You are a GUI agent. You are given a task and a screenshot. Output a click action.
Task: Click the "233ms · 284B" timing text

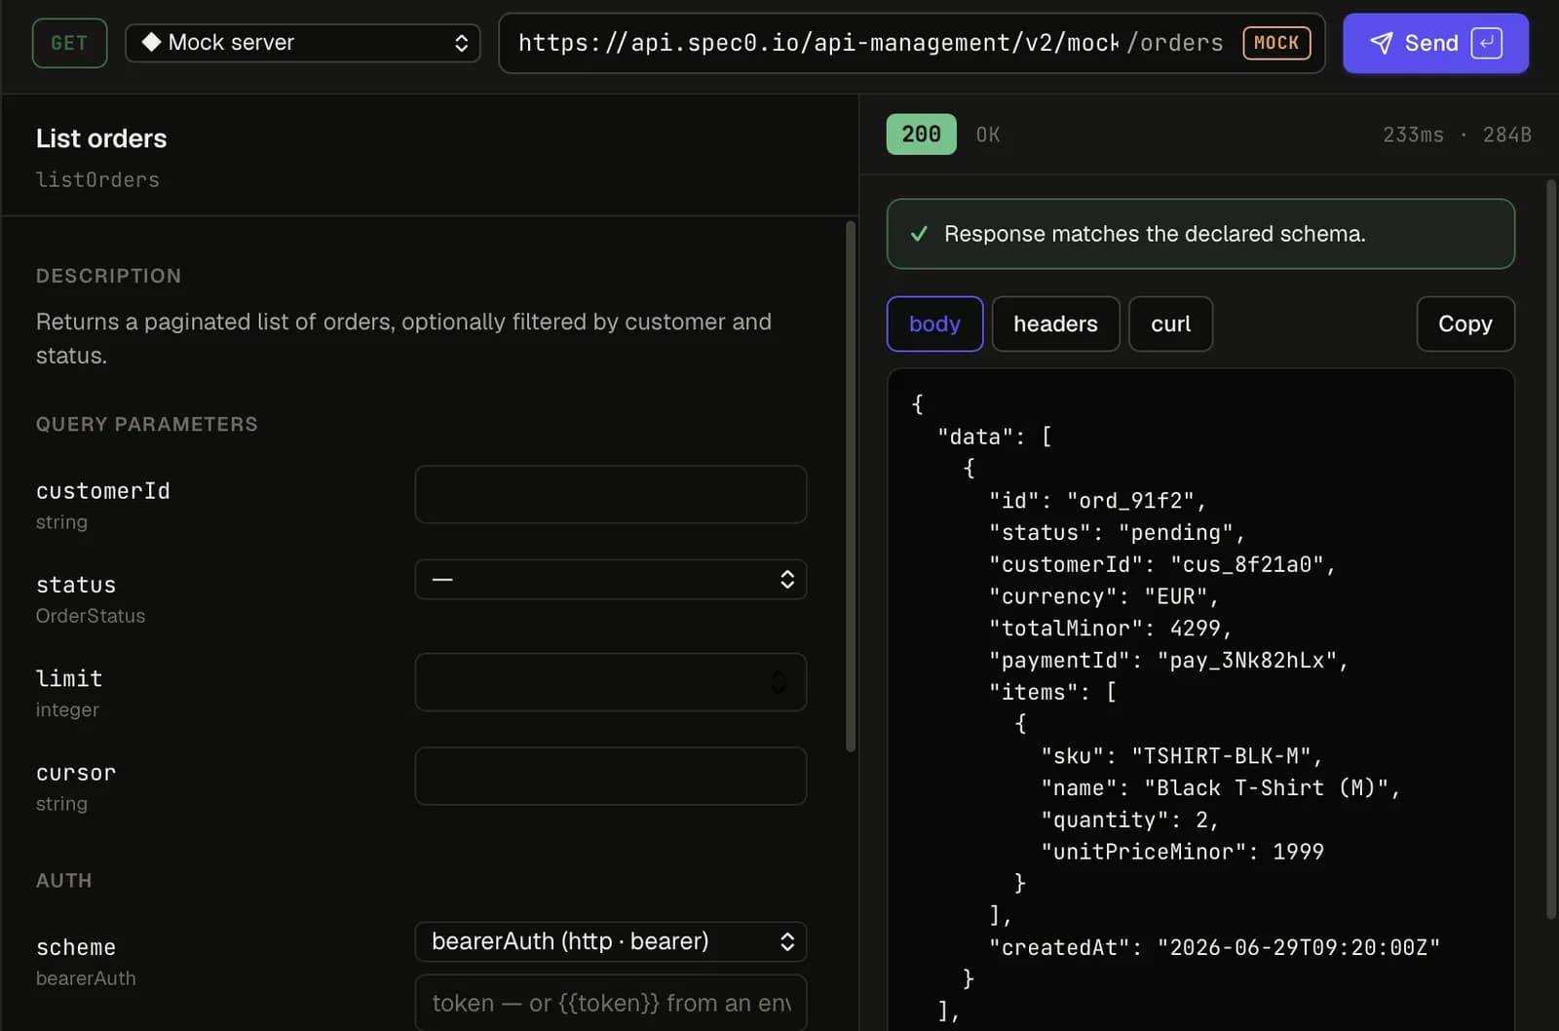coord(1457,134)
